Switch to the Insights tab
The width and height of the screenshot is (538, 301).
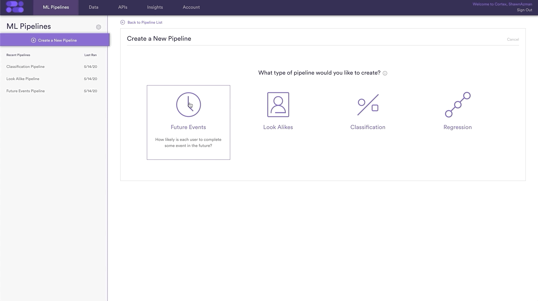[x=155, y=7]
